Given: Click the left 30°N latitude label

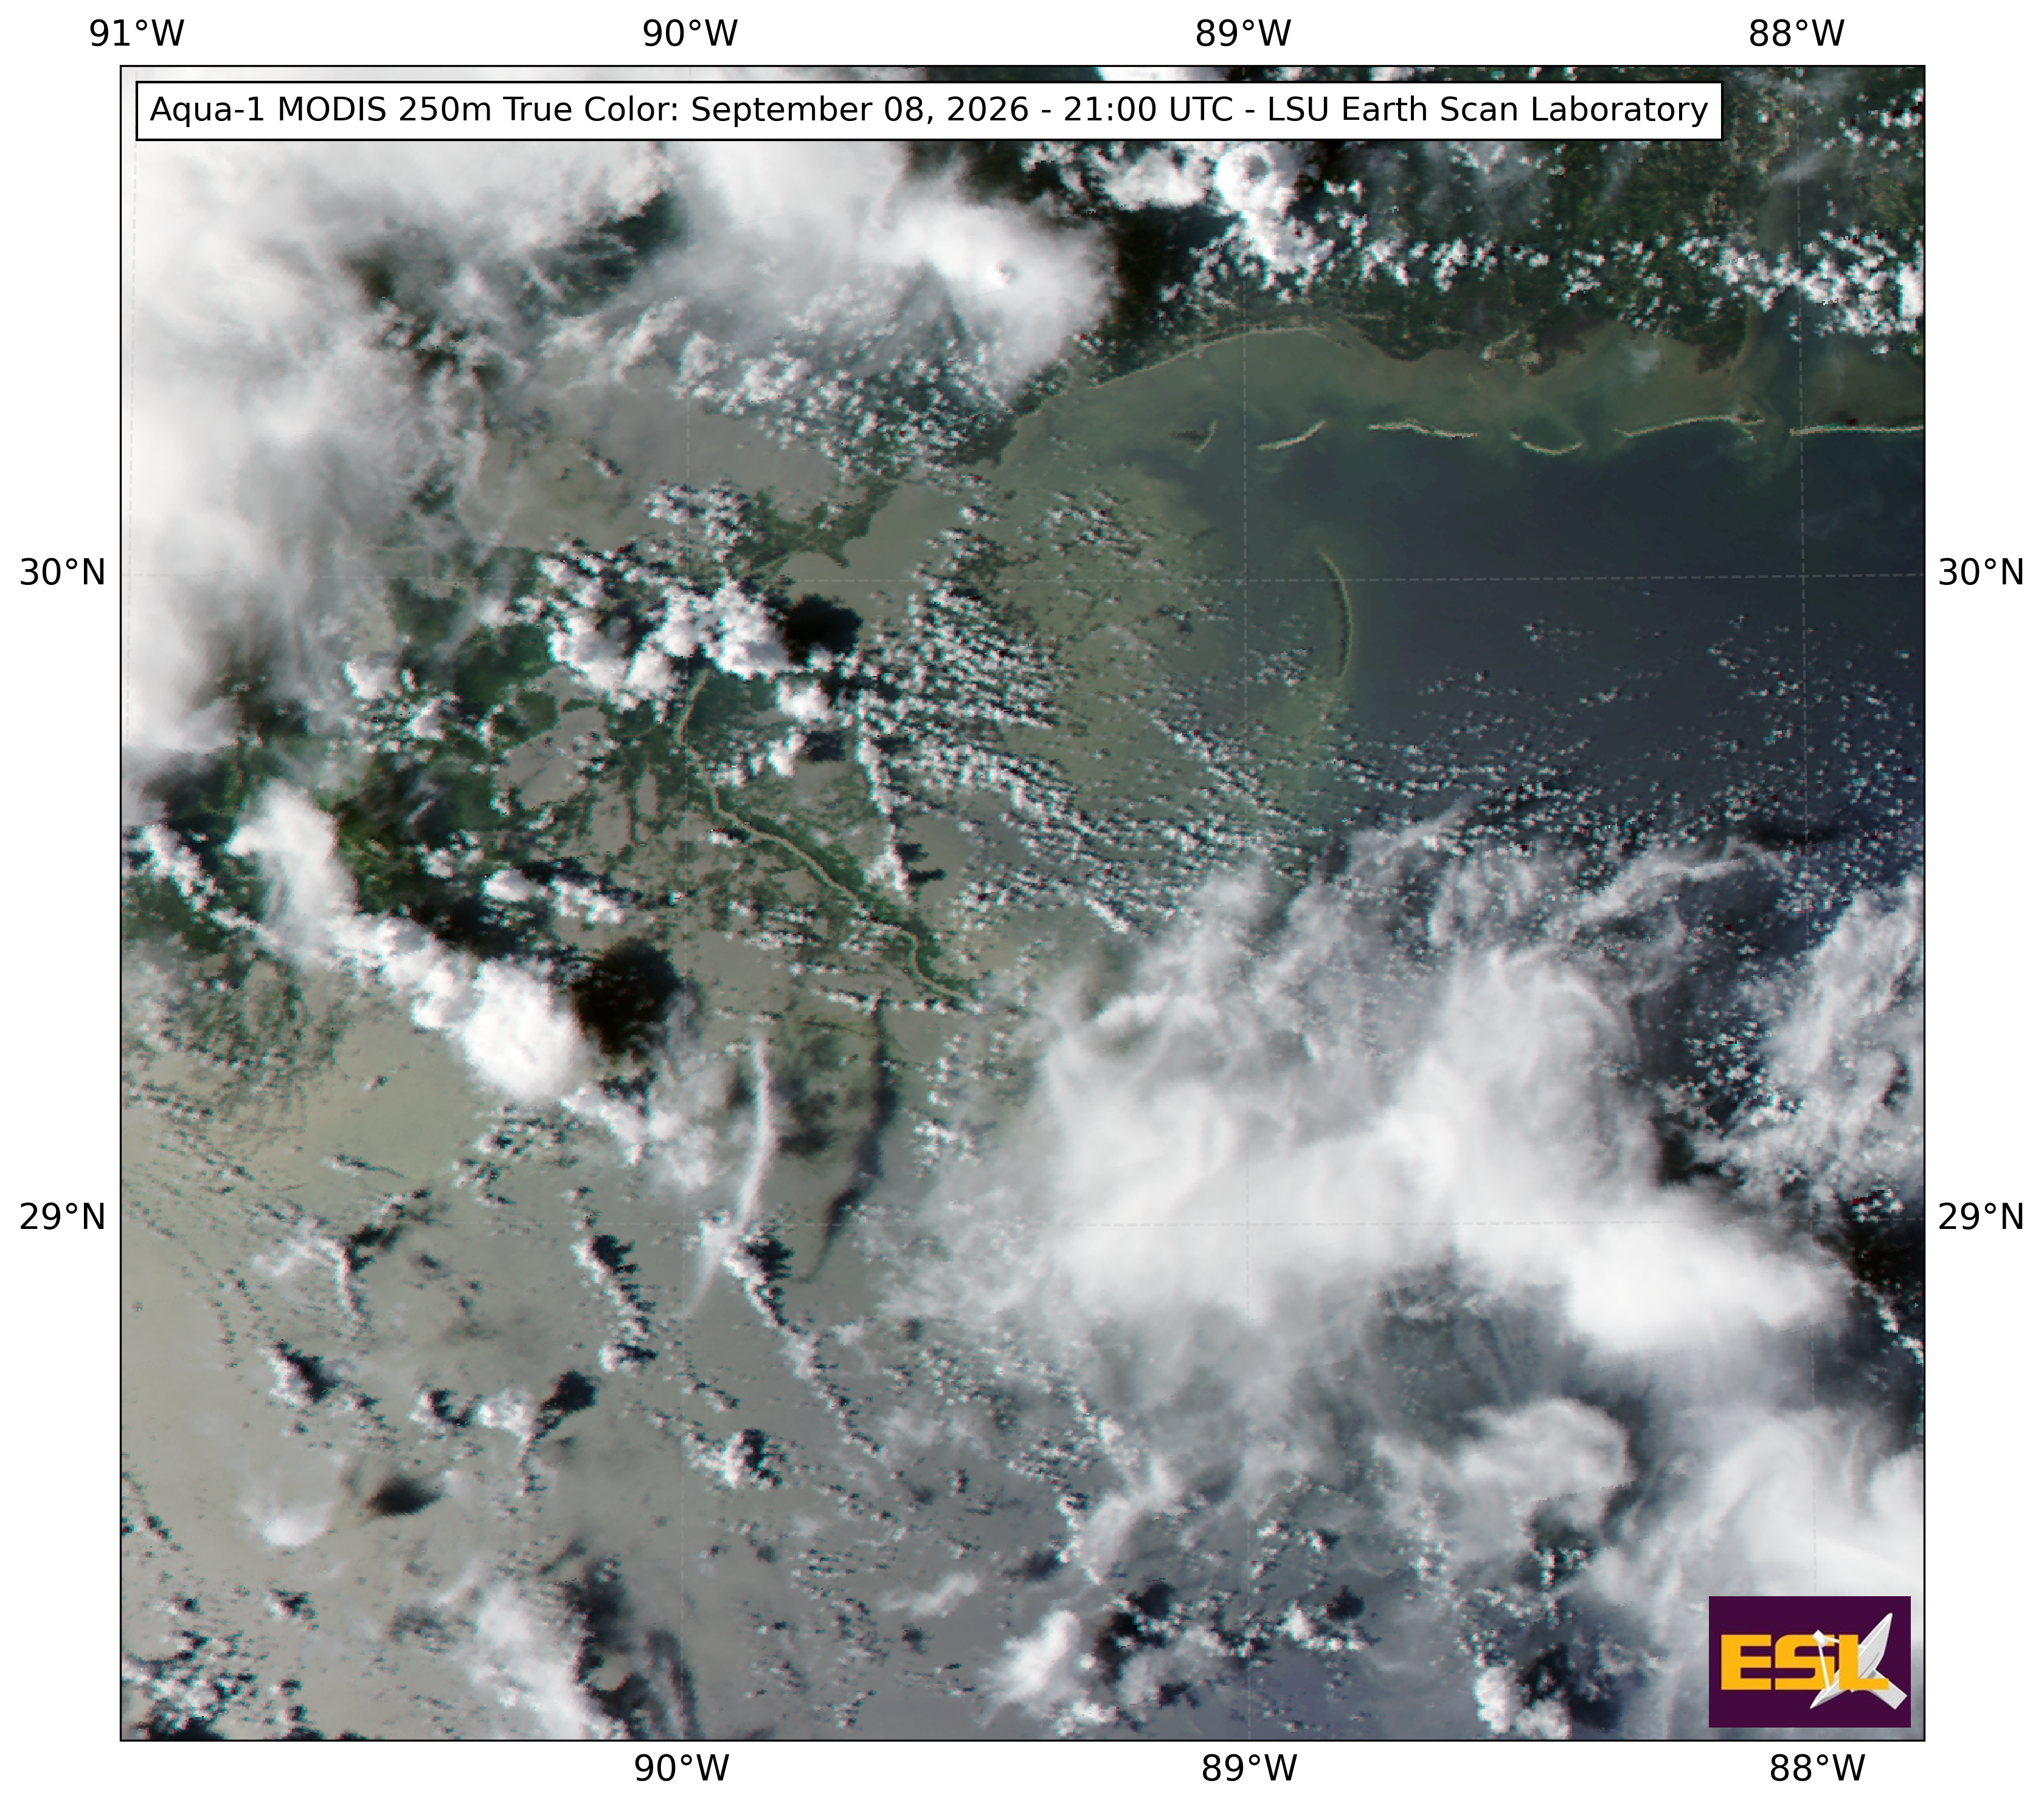Looking at the screenshot, I should point(62,573).
